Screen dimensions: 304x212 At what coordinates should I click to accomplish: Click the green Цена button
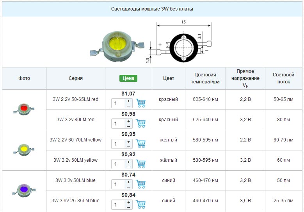pos(128,78)
